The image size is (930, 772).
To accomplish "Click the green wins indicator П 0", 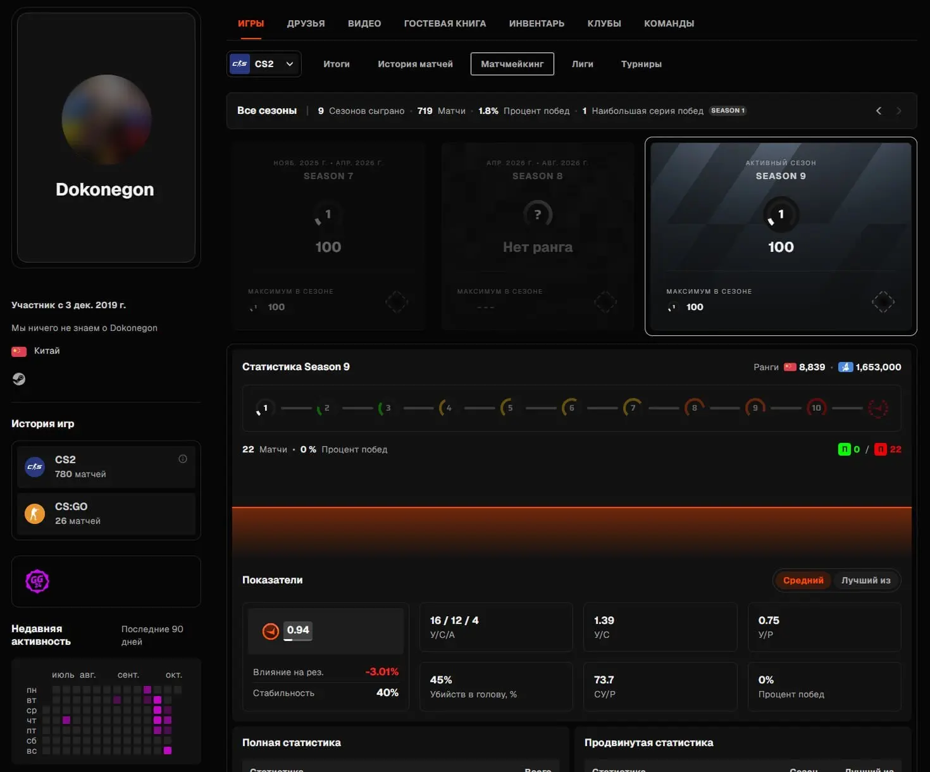I will [849, 449].
